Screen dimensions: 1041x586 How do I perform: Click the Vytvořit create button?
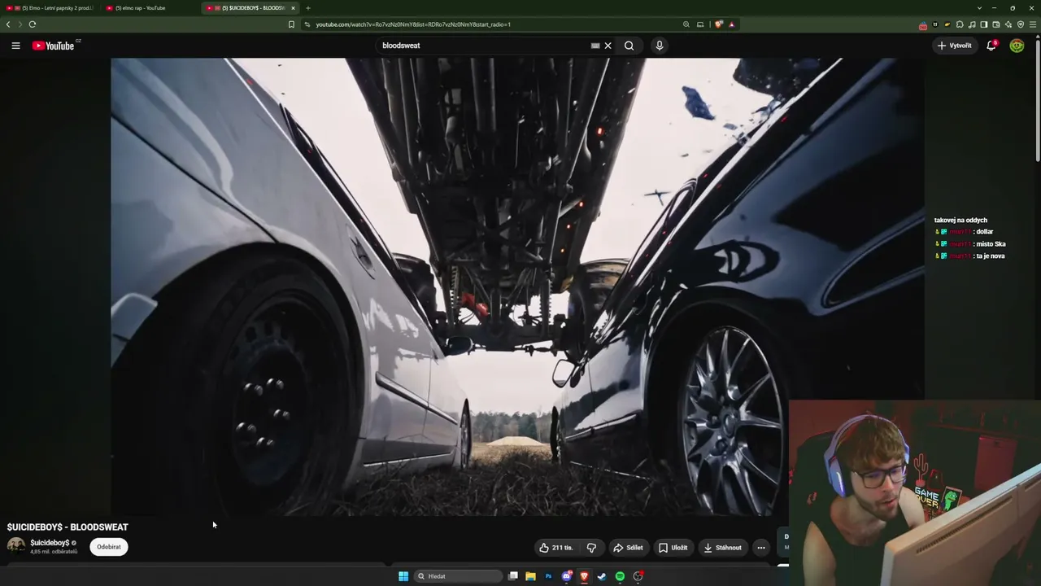[955, 46]
